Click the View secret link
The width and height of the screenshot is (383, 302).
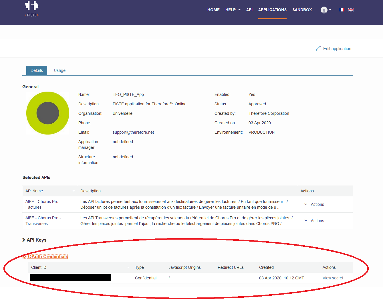(x=333, y=278)
